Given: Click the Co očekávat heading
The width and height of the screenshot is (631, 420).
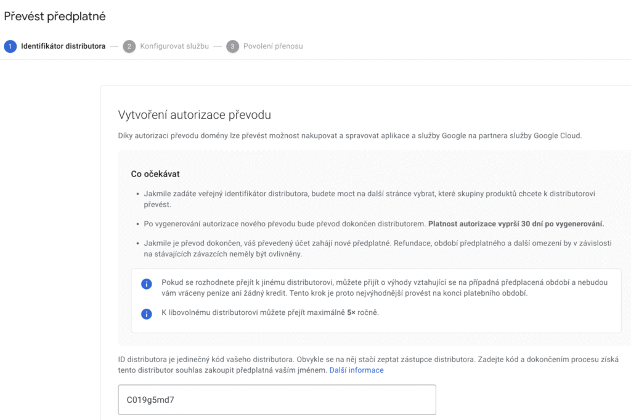Looking at the screenshot, I should (155, 174).
